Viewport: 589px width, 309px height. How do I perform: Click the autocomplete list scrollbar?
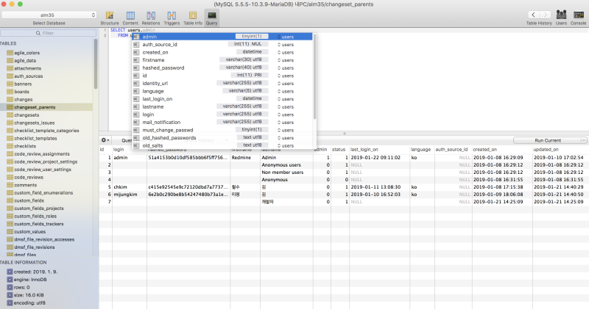coord(314,77)
